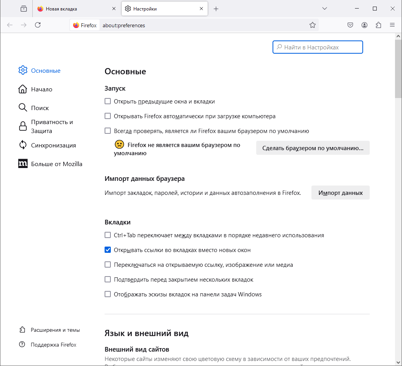
Task: Open the Pocket save icon in toolbar
Action: click(350, 25)
